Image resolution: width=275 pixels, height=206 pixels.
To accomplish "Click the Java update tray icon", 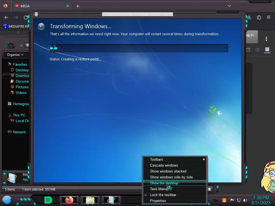I will (x=224, y=200).
